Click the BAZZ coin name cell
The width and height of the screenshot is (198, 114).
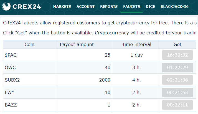[x=11, y=105]
